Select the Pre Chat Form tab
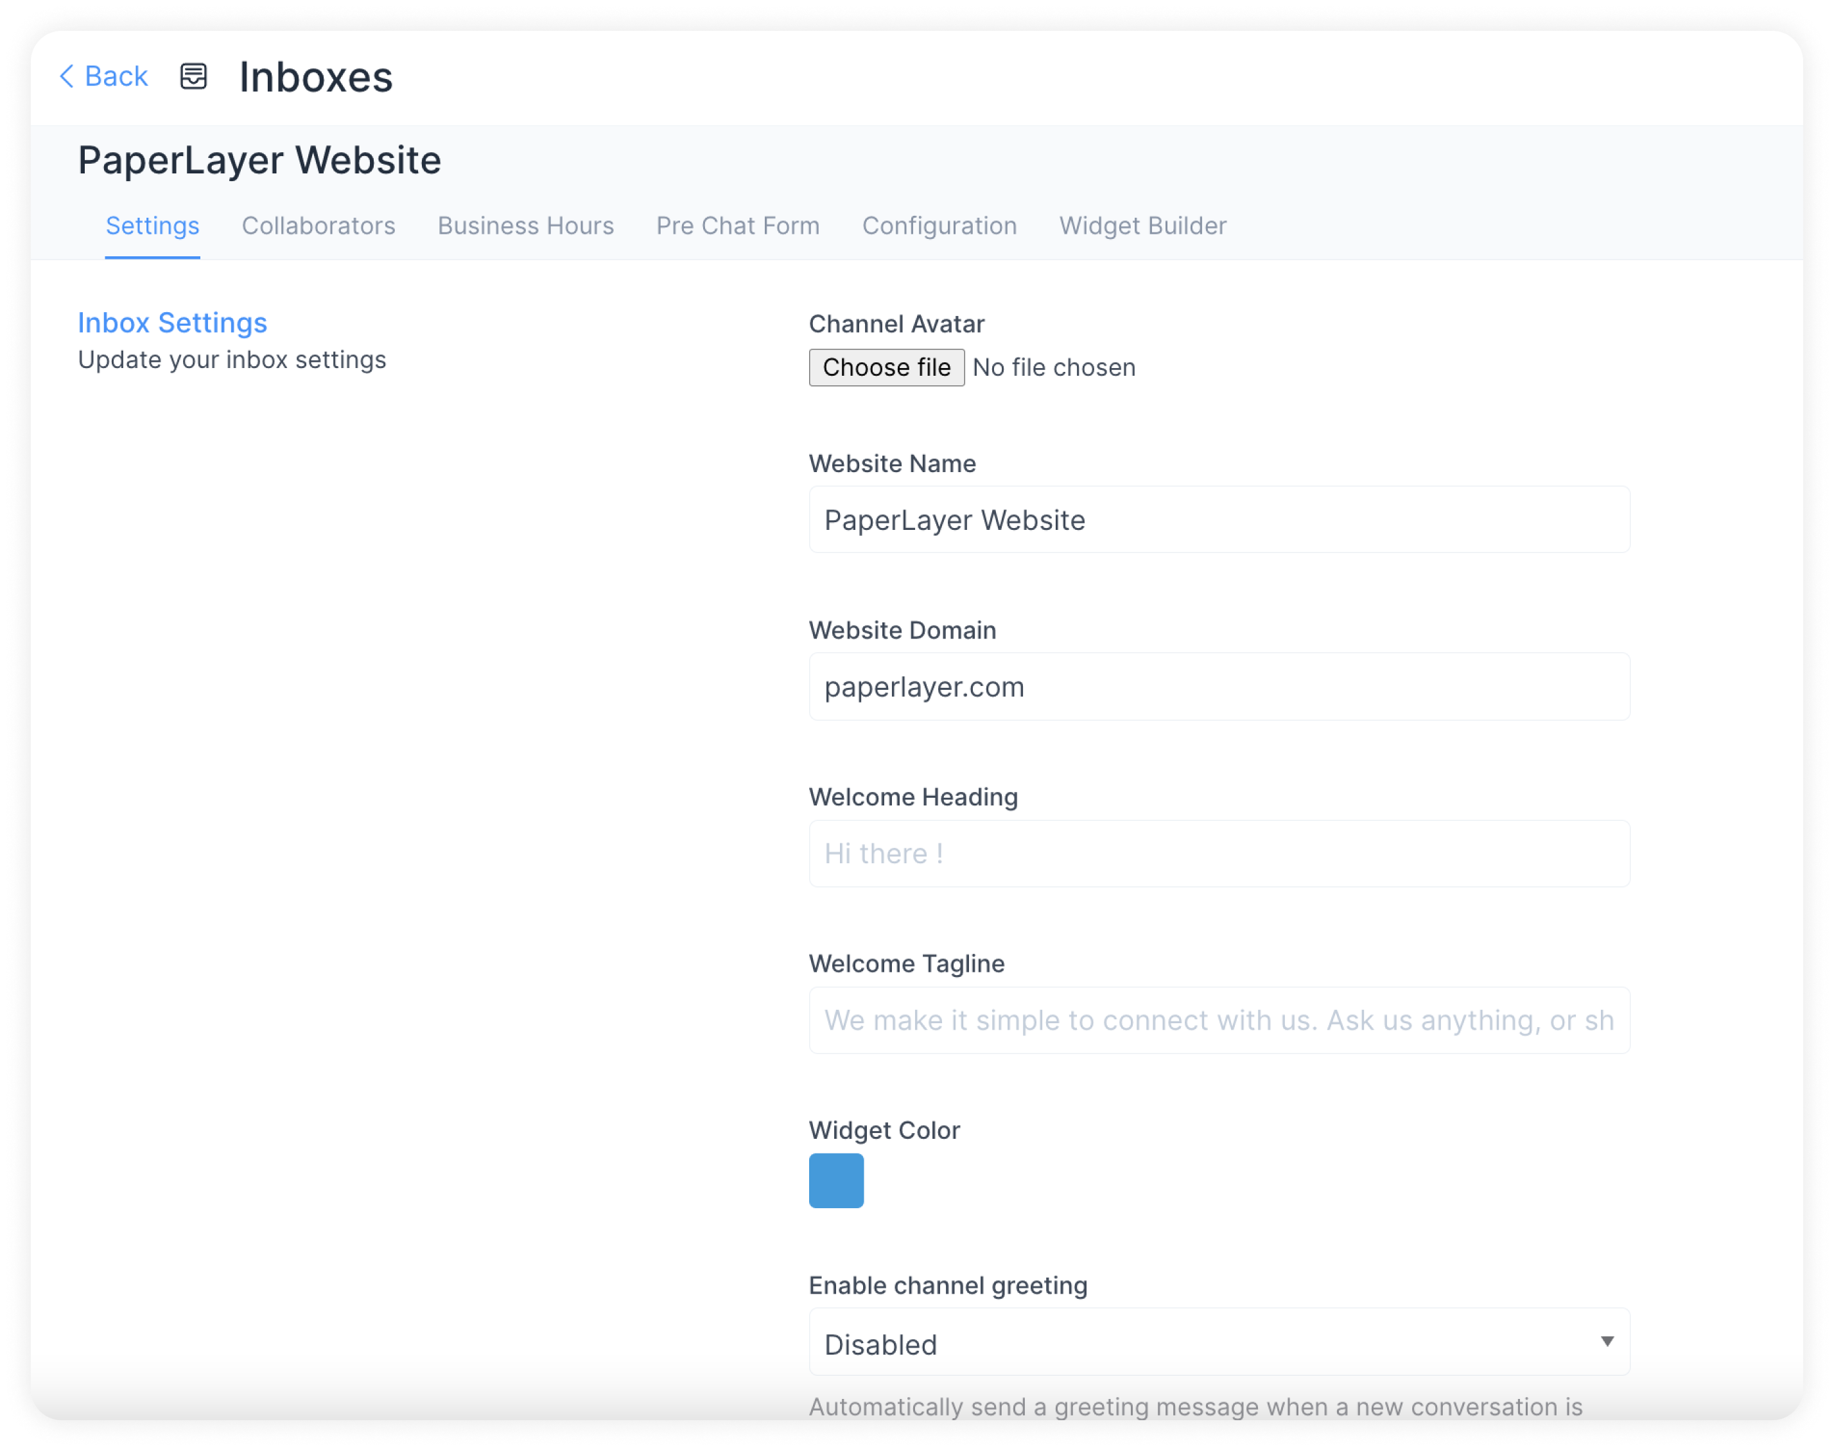 click(x=738, y=226)
